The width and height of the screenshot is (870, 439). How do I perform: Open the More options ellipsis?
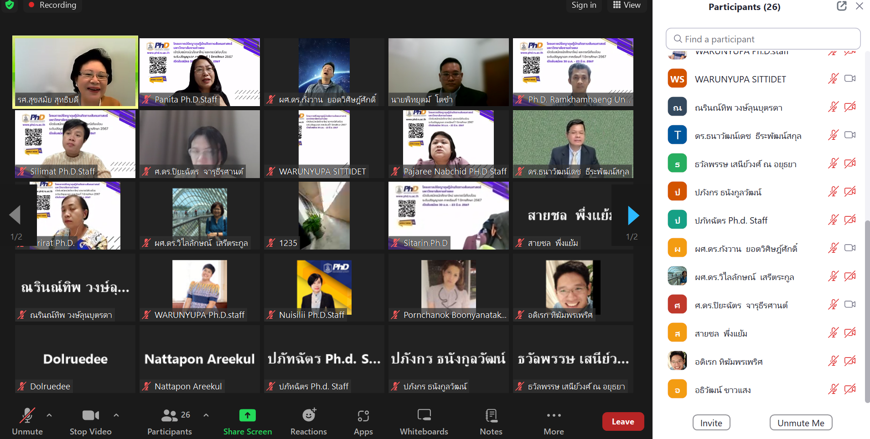[554, 415]
